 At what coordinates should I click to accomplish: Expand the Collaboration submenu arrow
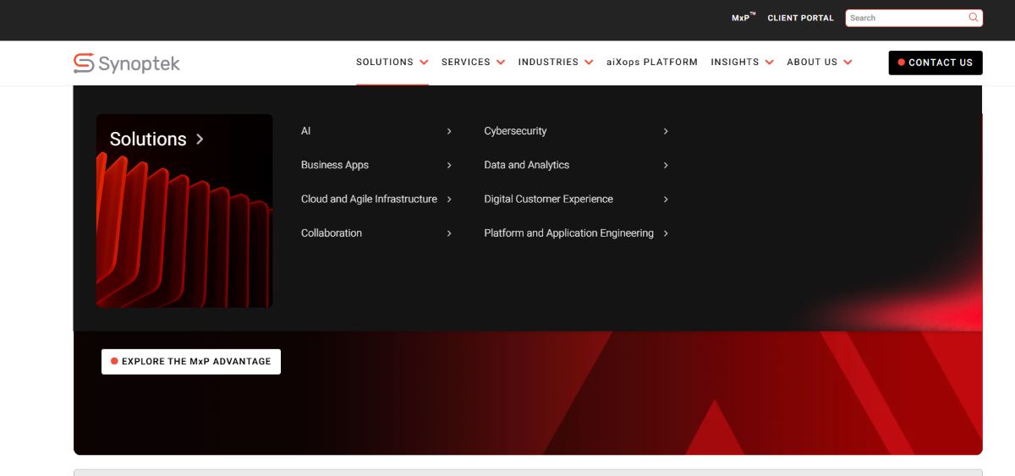click(x=449, y=233)
